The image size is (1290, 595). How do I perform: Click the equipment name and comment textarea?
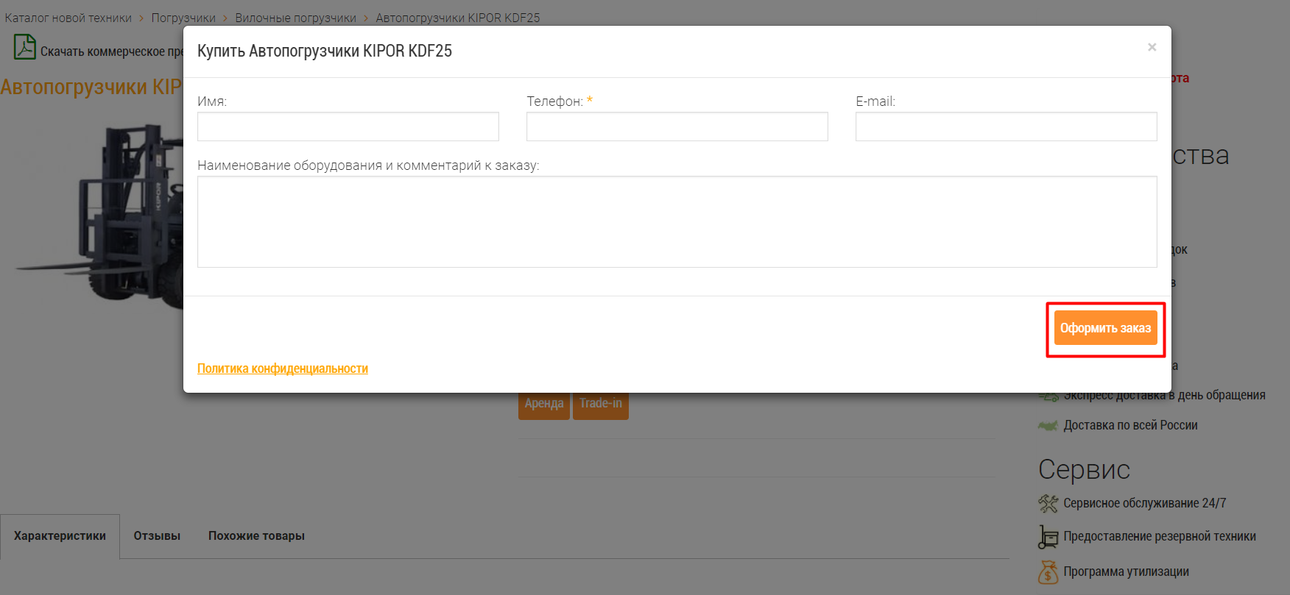click(677, 221)
